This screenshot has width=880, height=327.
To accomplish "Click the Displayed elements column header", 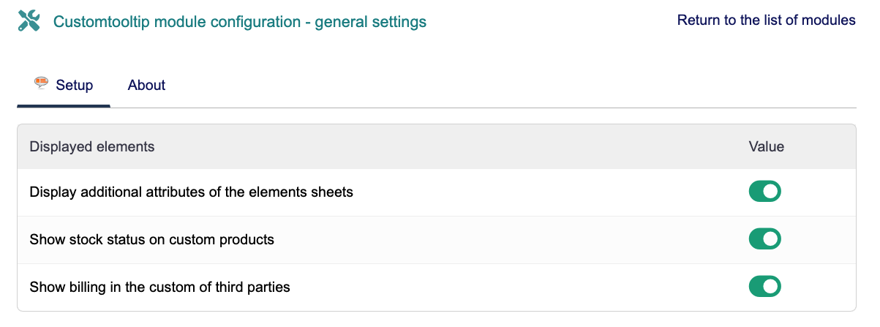I will [92, 147].
